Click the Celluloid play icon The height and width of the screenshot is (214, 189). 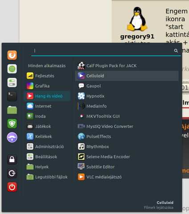click(81, 76)
